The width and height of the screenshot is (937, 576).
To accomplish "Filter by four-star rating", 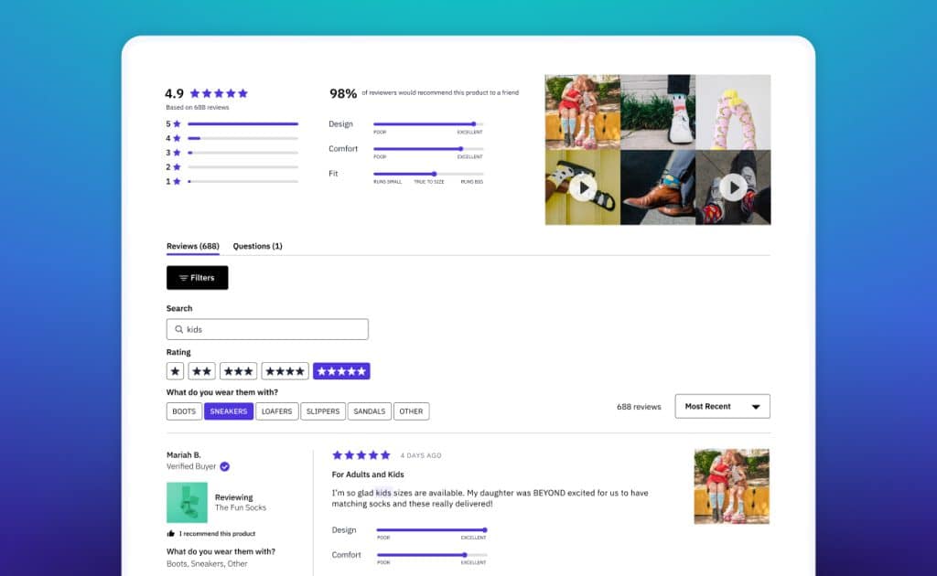I will (285, 371).
